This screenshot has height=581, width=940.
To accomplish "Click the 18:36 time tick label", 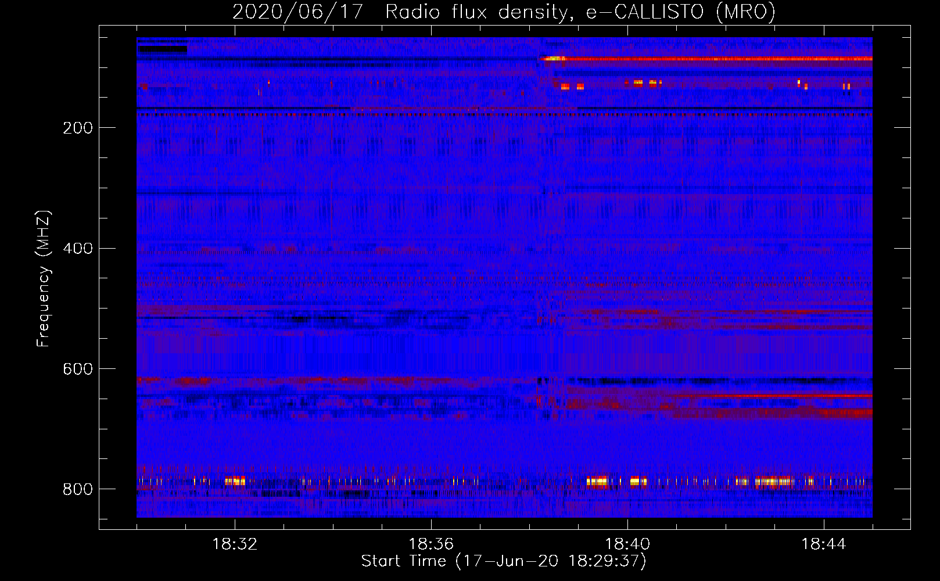I will click(431, 544).
